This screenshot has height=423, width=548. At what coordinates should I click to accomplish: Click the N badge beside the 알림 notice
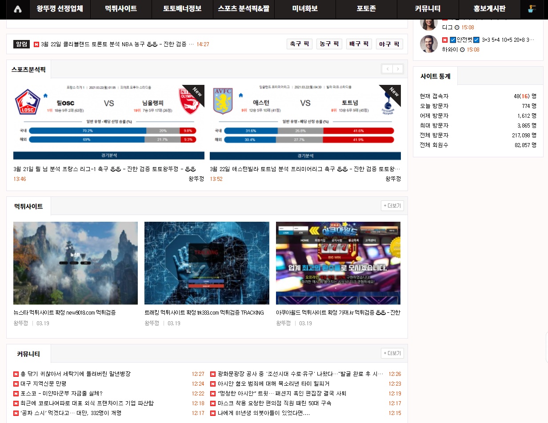pos(36,44)
